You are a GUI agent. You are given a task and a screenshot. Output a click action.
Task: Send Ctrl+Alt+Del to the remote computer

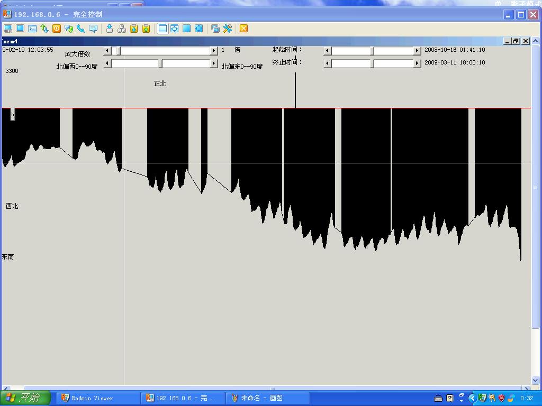(110, 29)
